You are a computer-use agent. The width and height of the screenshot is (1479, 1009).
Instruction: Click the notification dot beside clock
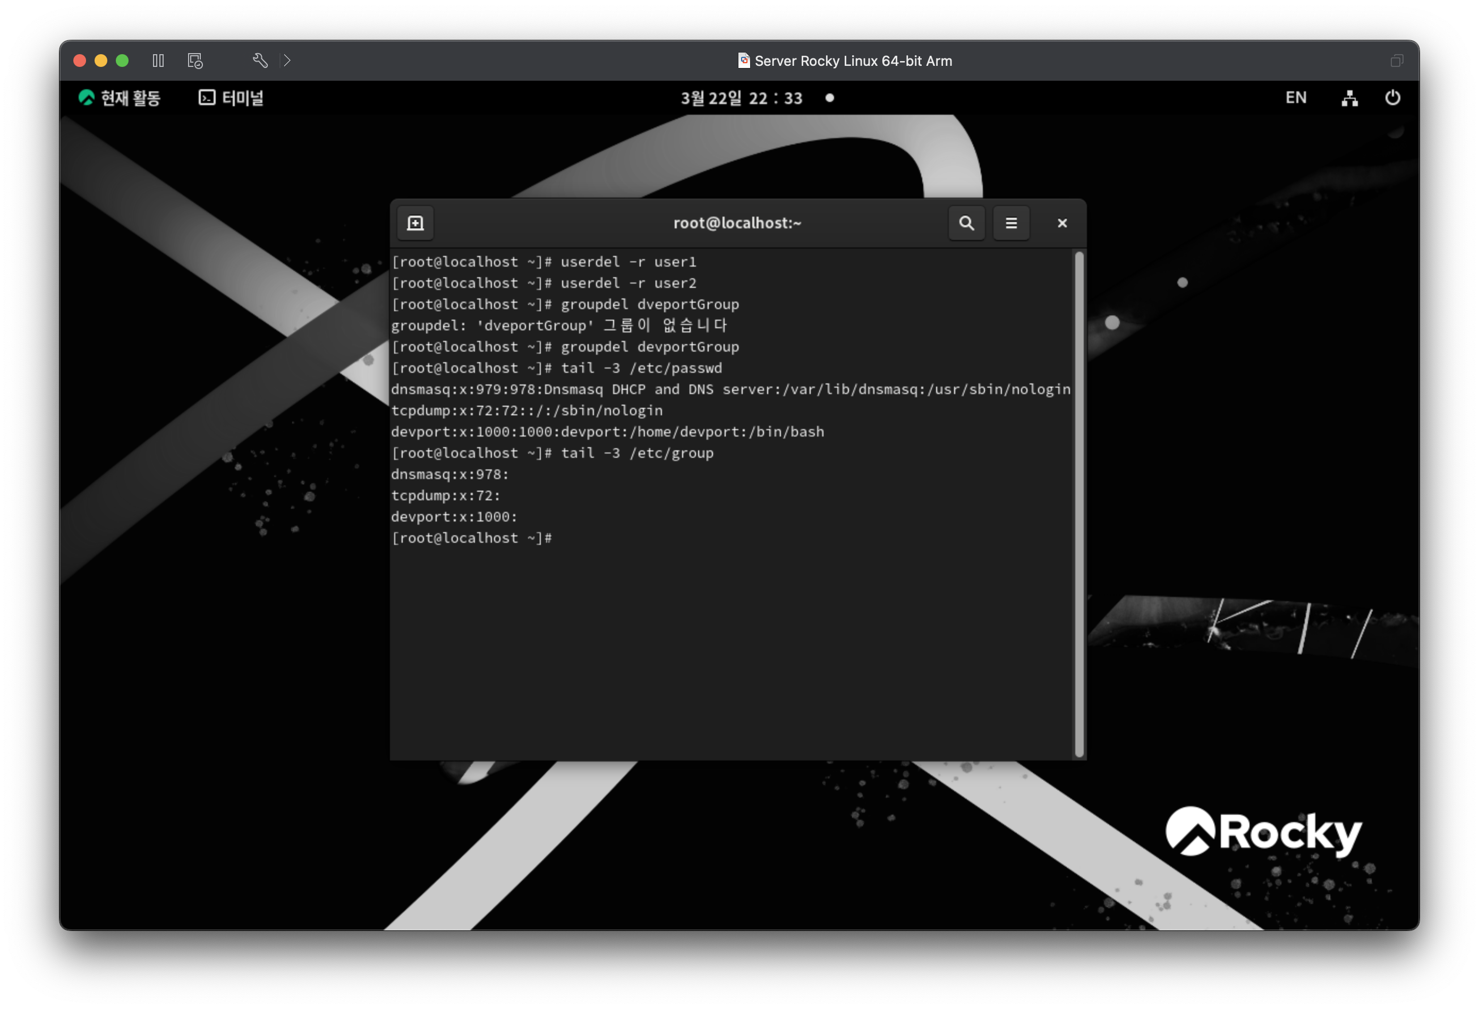tap(829, 98)
